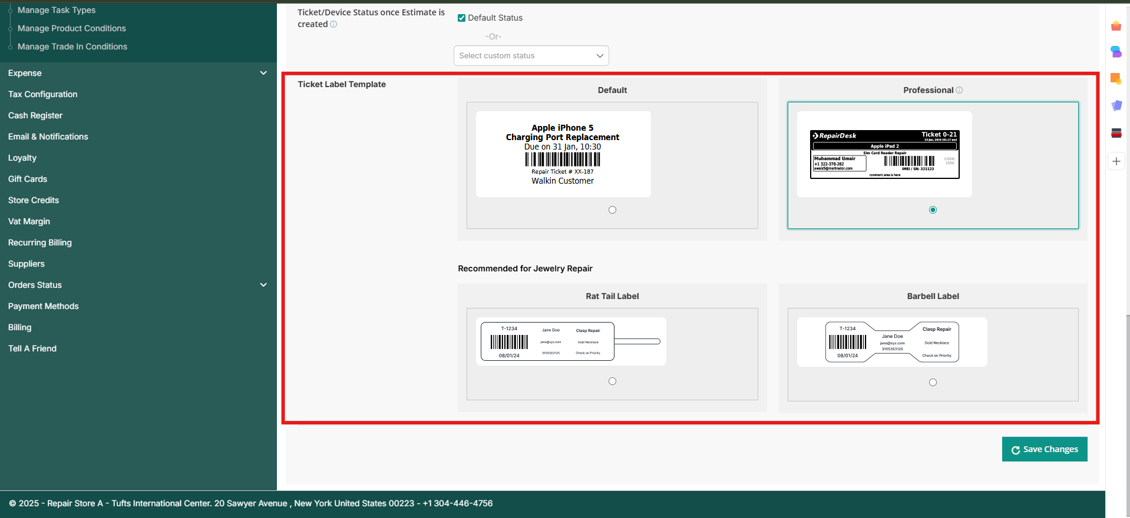Viewport: 1130px width, 518px height.
Task: Open the Select custom status dropdown
Action: pyautogui.click(x=531, y=56)
